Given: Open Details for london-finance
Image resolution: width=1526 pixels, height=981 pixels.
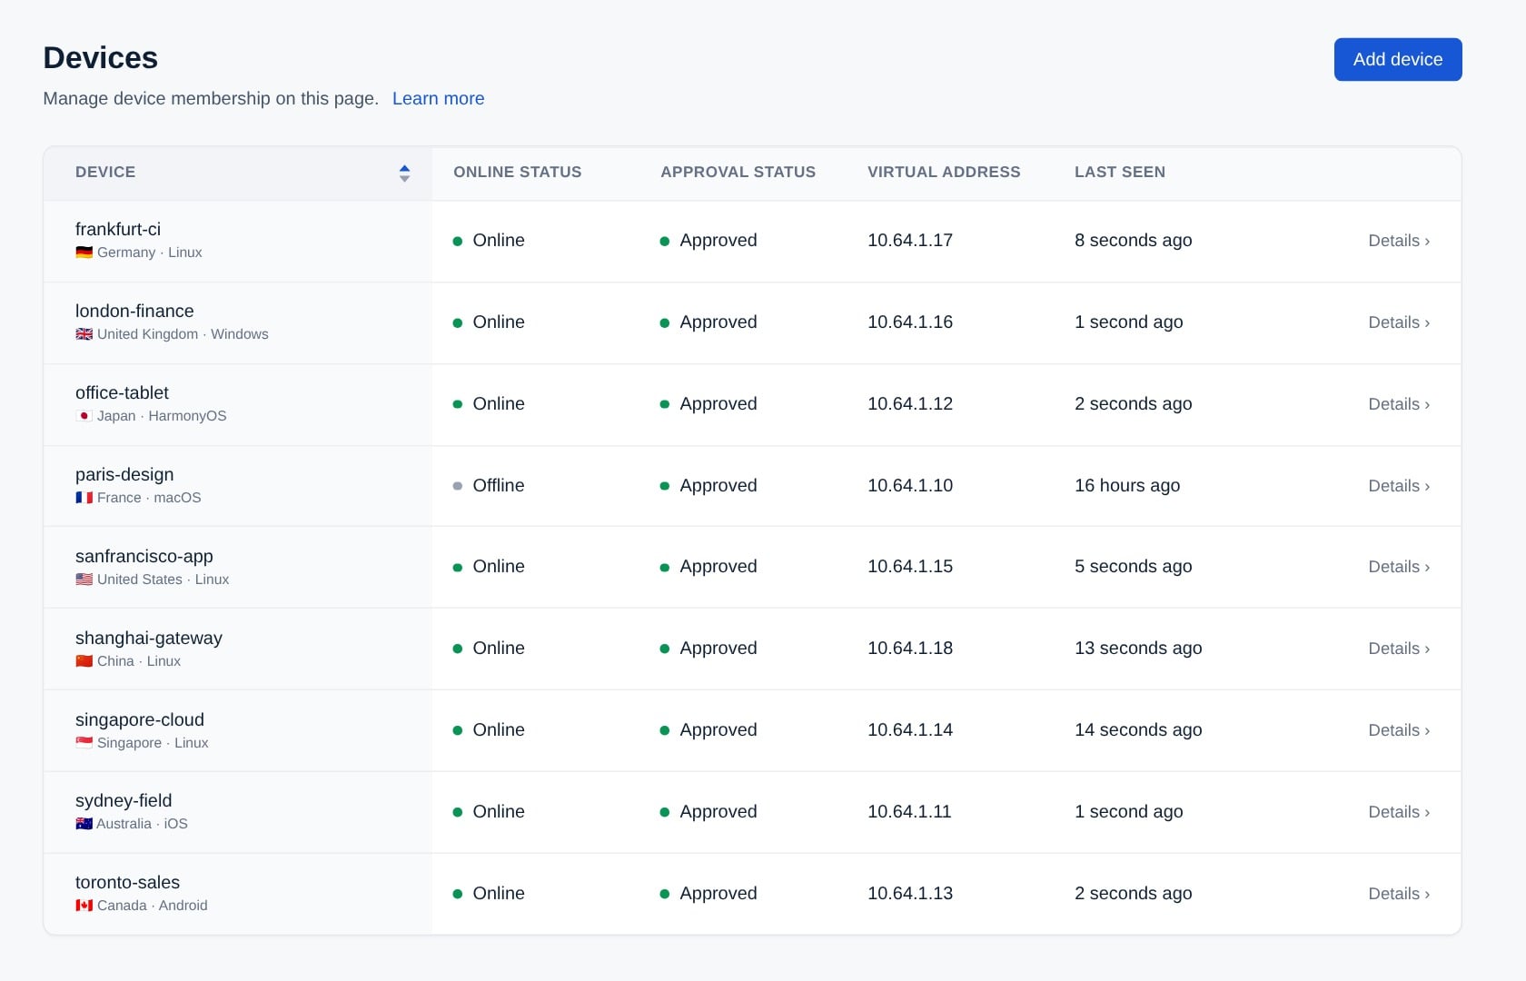Looking at the screenshot, I should [1399, 322].
